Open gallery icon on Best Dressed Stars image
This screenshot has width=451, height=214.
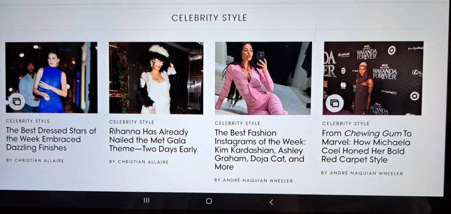coord(17,102)
